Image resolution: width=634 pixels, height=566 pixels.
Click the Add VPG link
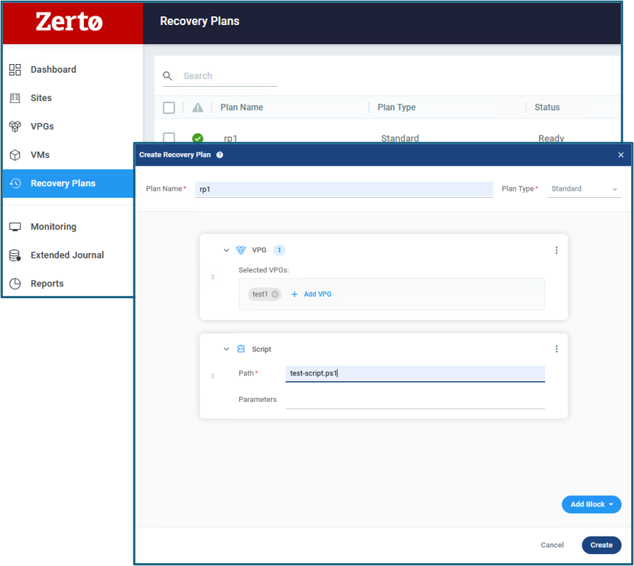317,294
